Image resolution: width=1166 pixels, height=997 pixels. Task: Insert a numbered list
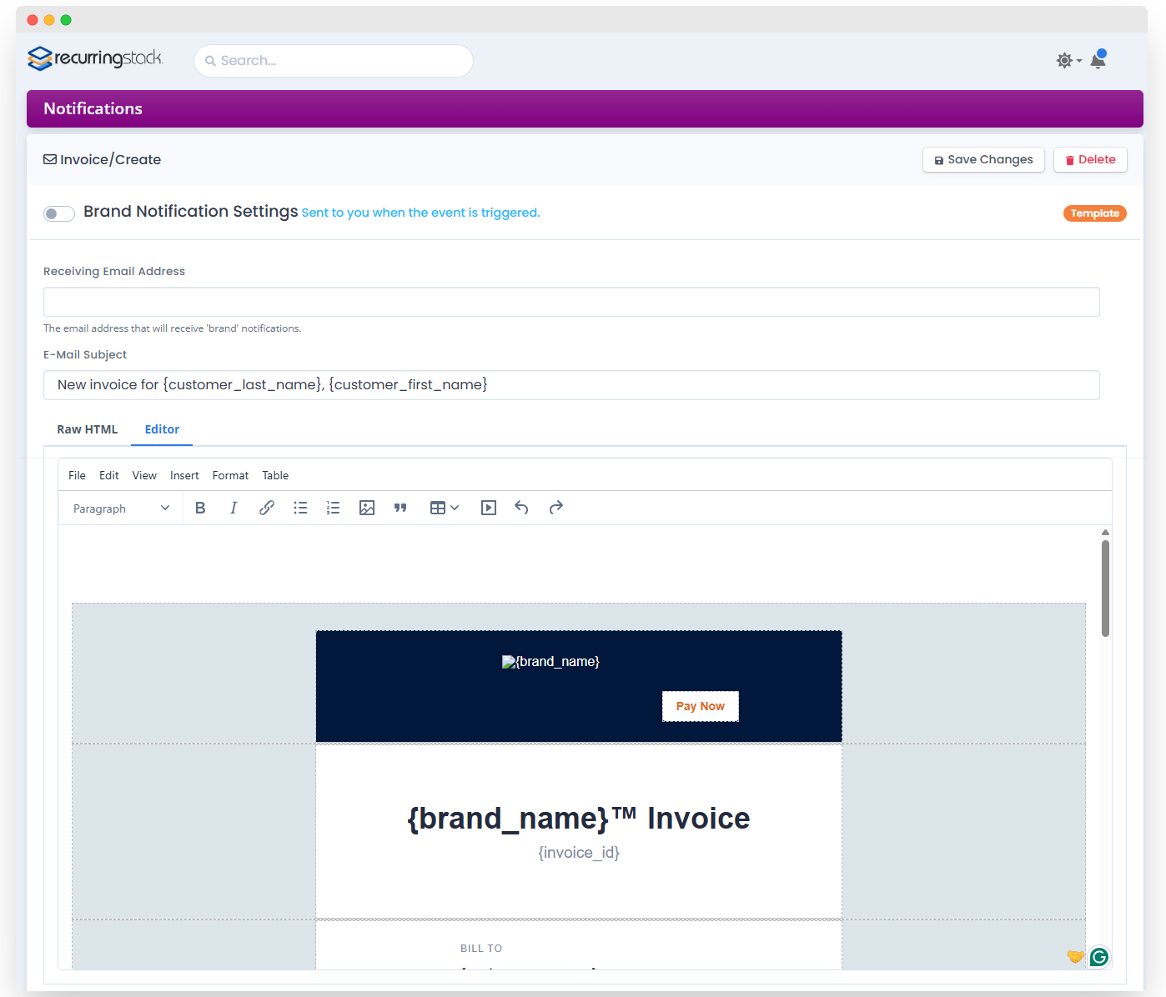click(x=334, y=508)
